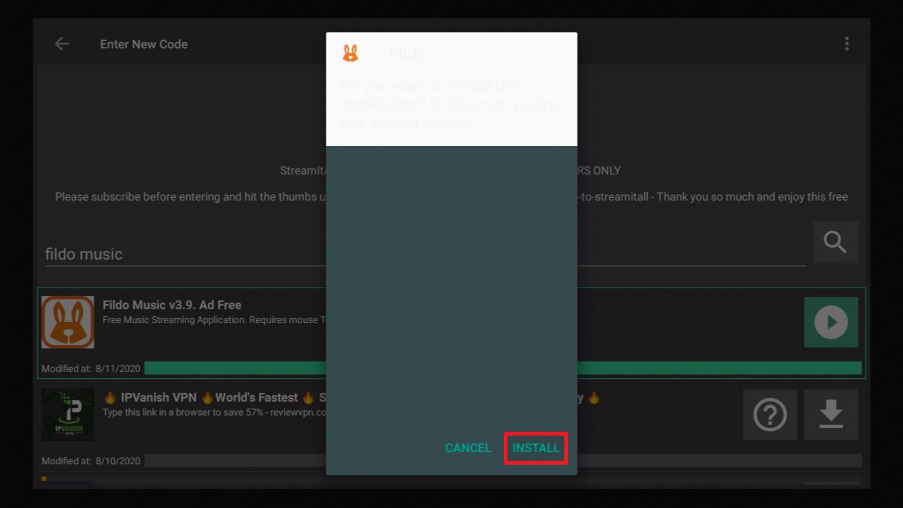This screenshot has width=903, height=508.
Task: Click the 'Enter New Code' header title
Action: [144, 44]
